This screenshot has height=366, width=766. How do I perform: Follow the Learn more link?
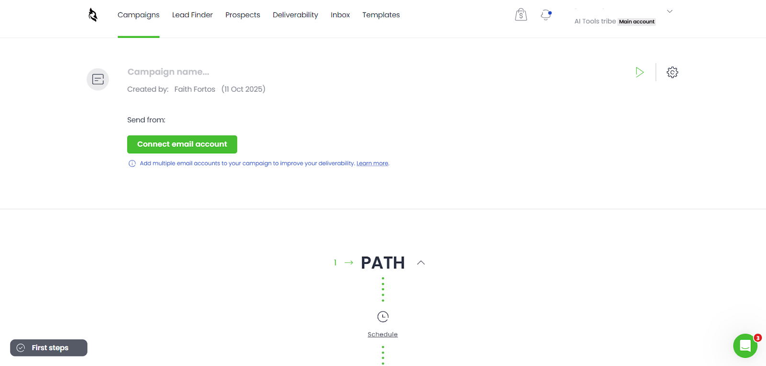(x=372, y=163)
